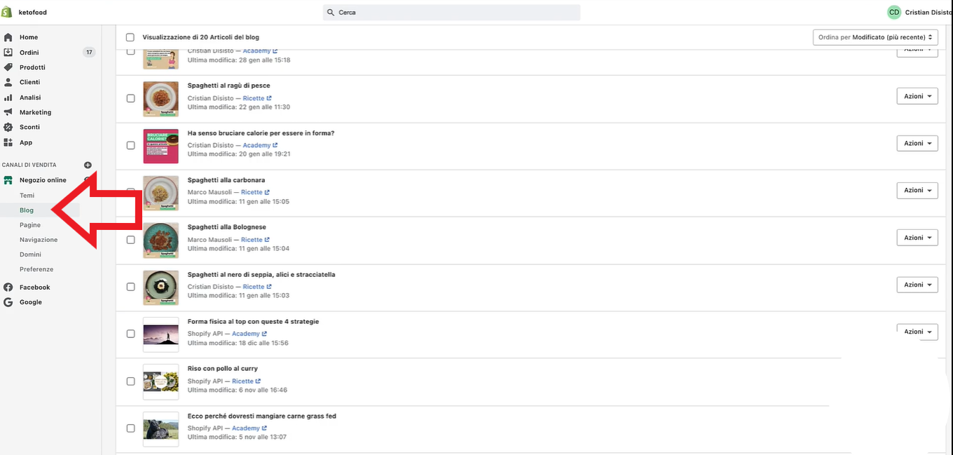Click the Shopify logo icon
953x455 pixels.
pyautogui.click(x=8, y=13)
